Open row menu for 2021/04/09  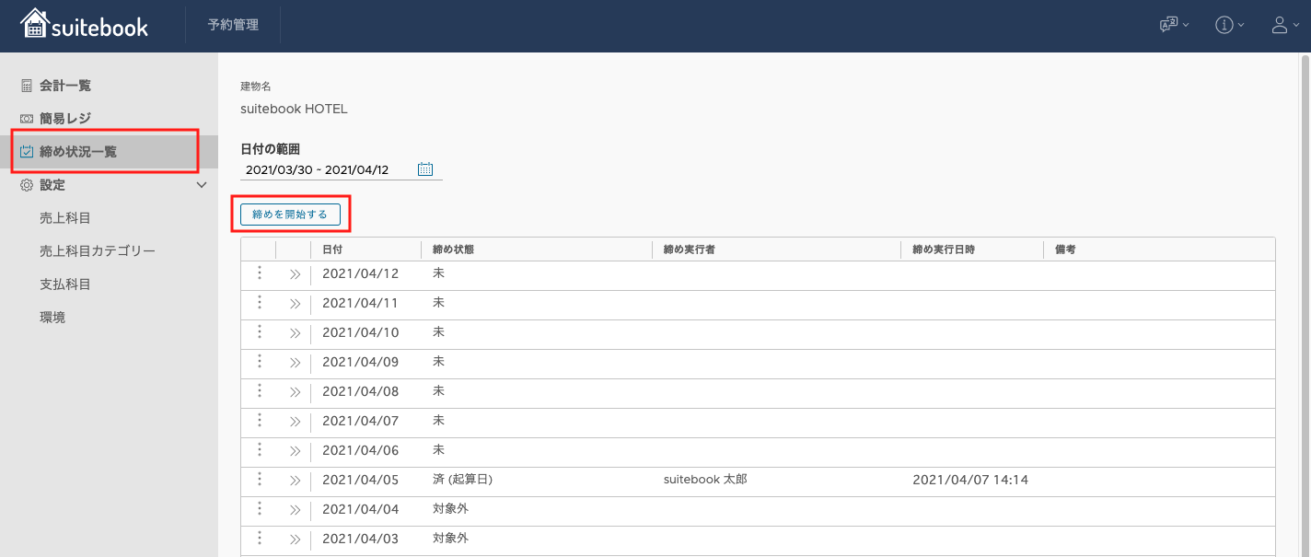point(260,362)
